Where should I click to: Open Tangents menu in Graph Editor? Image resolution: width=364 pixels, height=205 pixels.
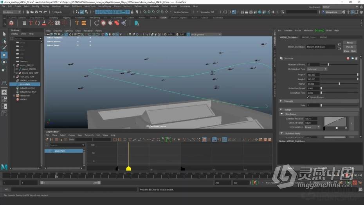(x=89, y=135)
